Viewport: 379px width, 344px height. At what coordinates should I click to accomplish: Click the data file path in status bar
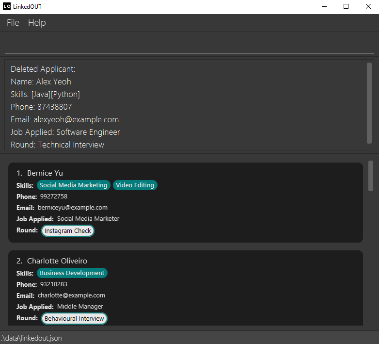32,338
